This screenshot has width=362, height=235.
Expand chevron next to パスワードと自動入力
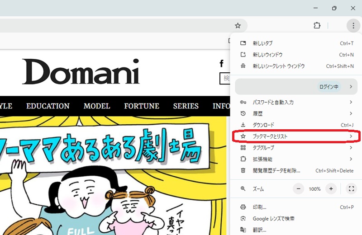(351, 102)
